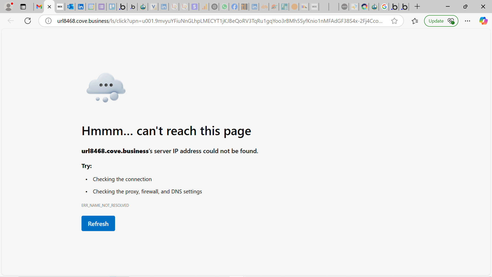
Task: Open the Gmail tab
Action: (39, 7)
